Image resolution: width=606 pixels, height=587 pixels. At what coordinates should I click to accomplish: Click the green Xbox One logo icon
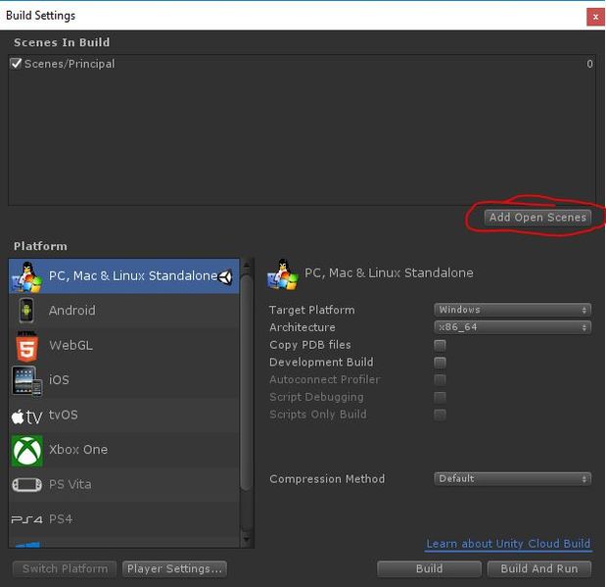[26, 451]
